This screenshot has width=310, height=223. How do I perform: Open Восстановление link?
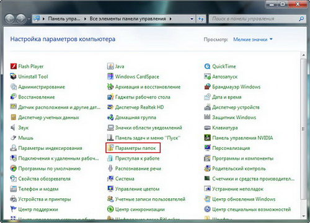[37, 97]
